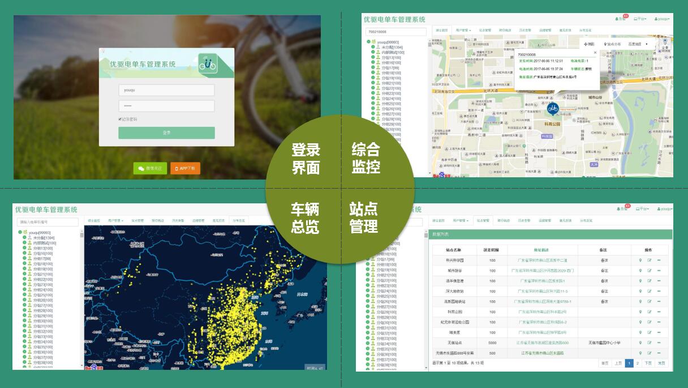This screenshot has width=688, height=388.
Task: Open the youqu user dropdown in station management
Action: pyautogui.click(x=661, y=209)
